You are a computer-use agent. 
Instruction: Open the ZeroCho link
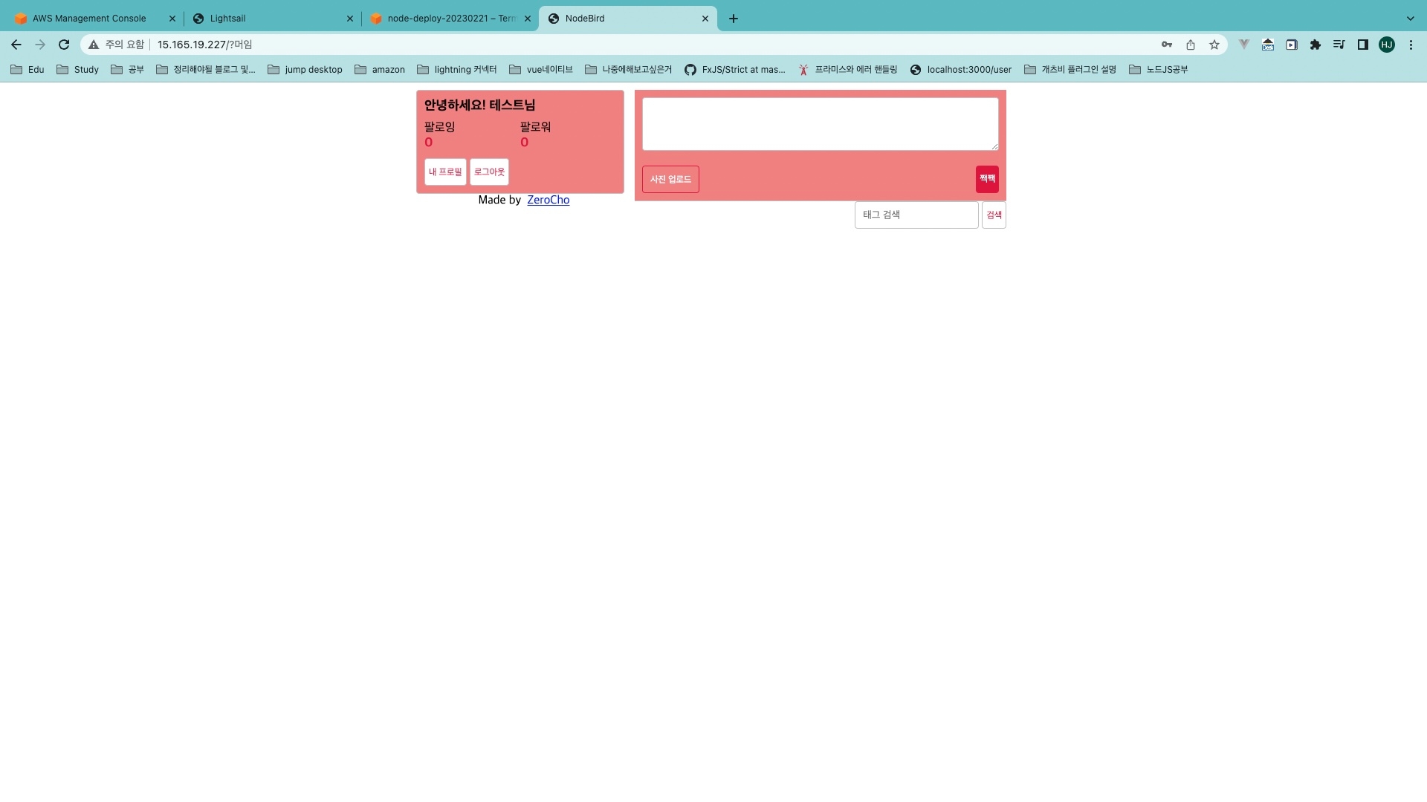(x=549, y=200)
